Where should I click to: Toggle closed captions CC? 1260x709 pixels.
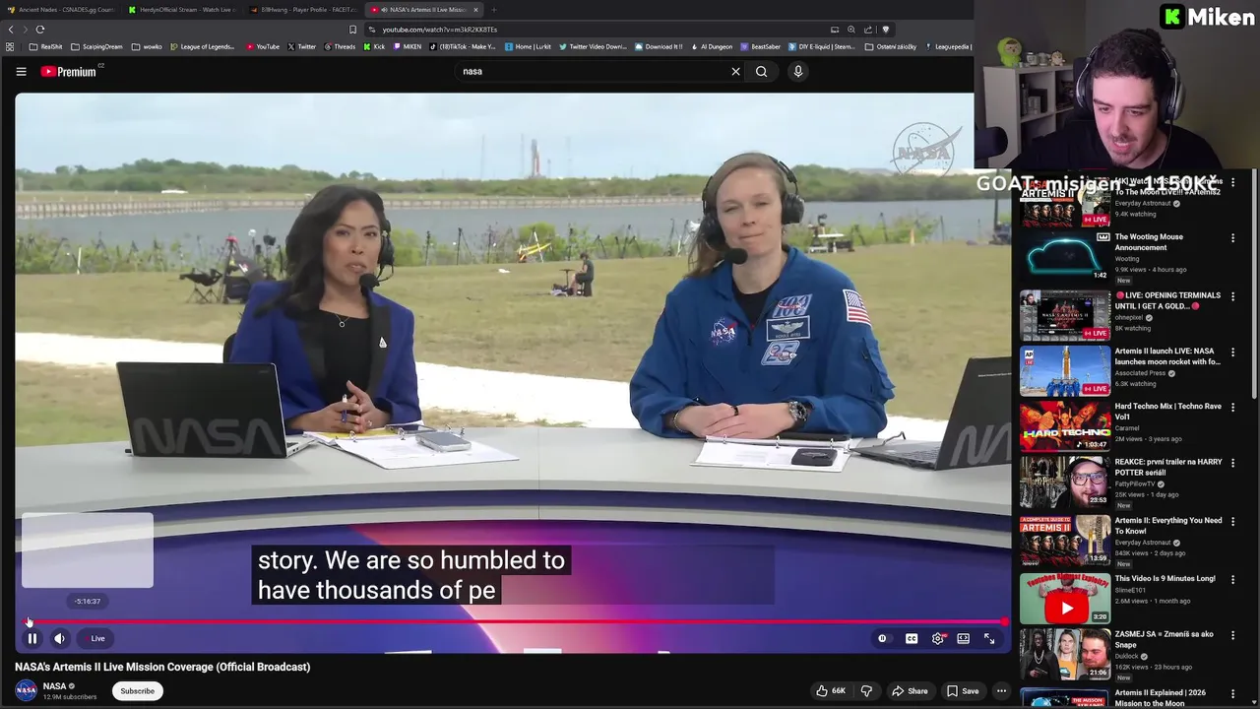[x=912, y=639]
